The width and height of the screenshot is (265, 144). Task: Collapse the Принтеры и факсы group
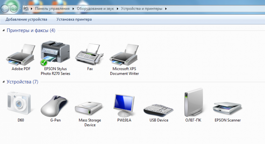[x=3, y=31]
